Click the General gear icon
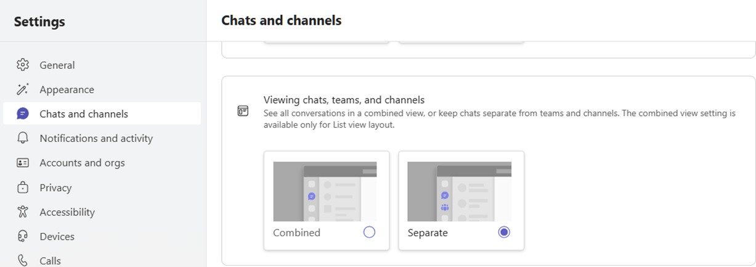Viewport: 756px width, 267px height. pyautogui.click(x=23, y=65)
